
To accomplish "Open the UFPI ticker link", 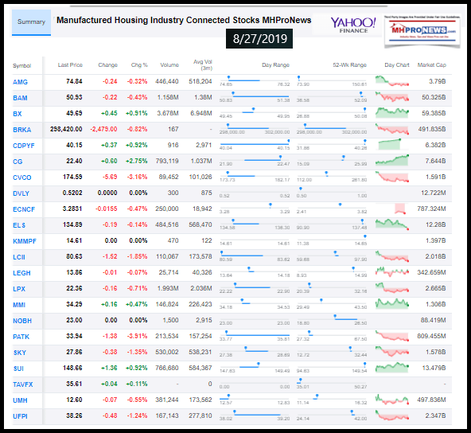I will point(20,416).
